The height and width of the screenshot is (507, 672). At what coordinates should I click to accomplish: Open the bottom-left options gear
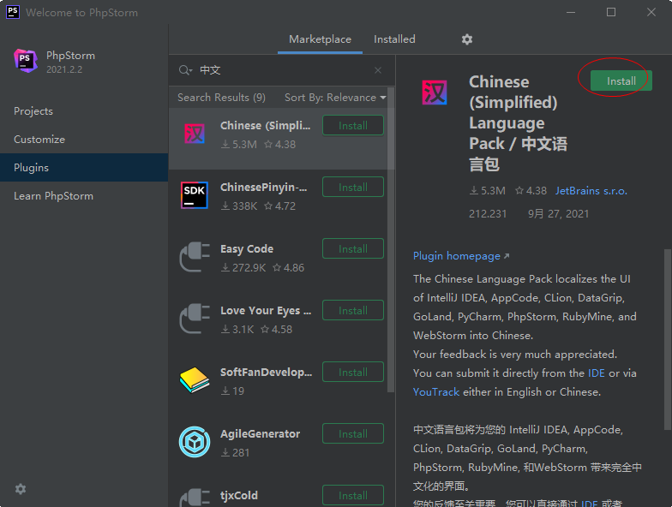(21, 488)
